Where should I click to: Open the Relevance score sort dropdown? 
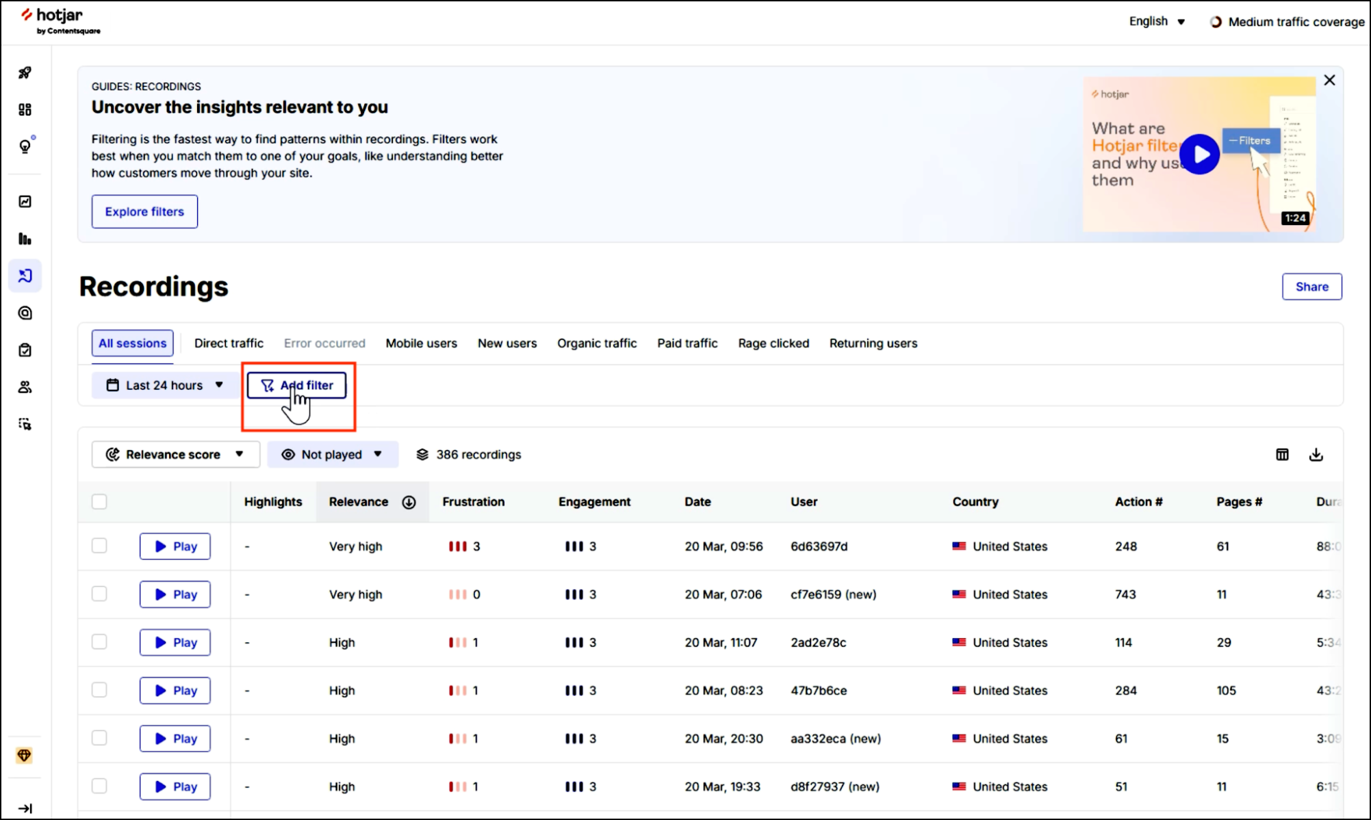[176, 454]
